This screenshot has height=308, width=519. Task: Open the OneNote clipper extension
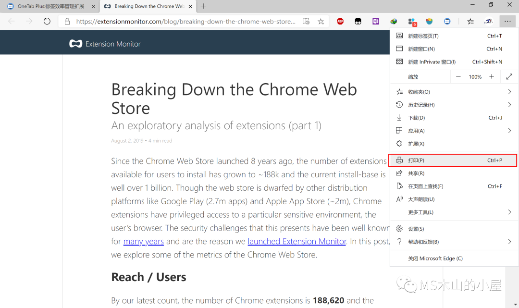point(376,22)
